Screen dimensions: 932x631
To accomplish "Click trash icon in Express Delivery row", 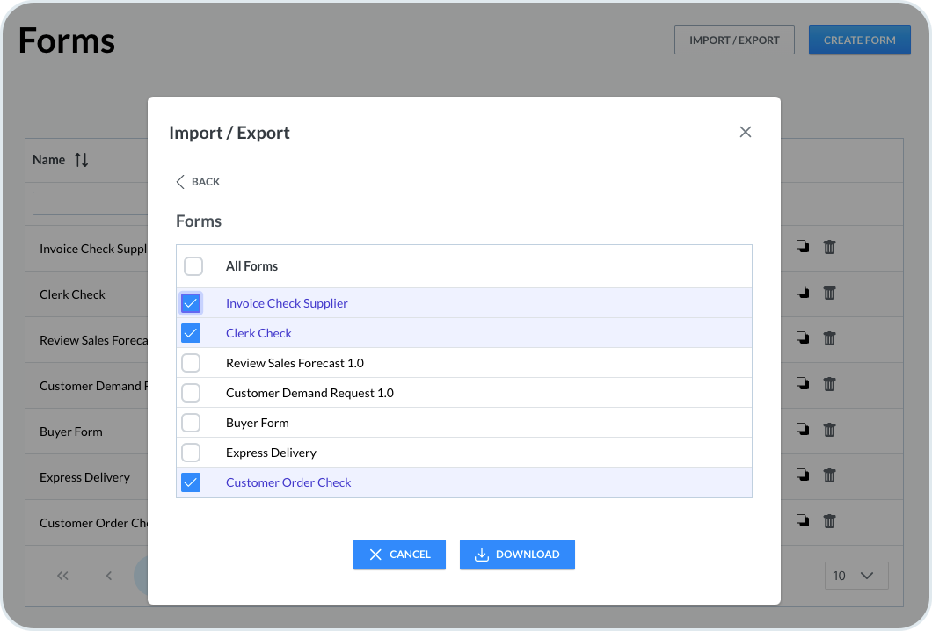I will [829, 475].
